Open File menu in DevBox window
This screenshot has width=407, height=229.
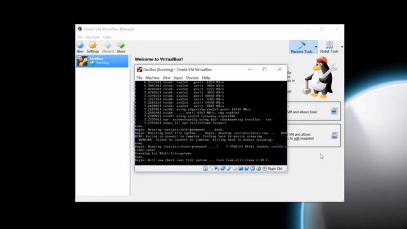pyautogui.click(x=139, y=78)
